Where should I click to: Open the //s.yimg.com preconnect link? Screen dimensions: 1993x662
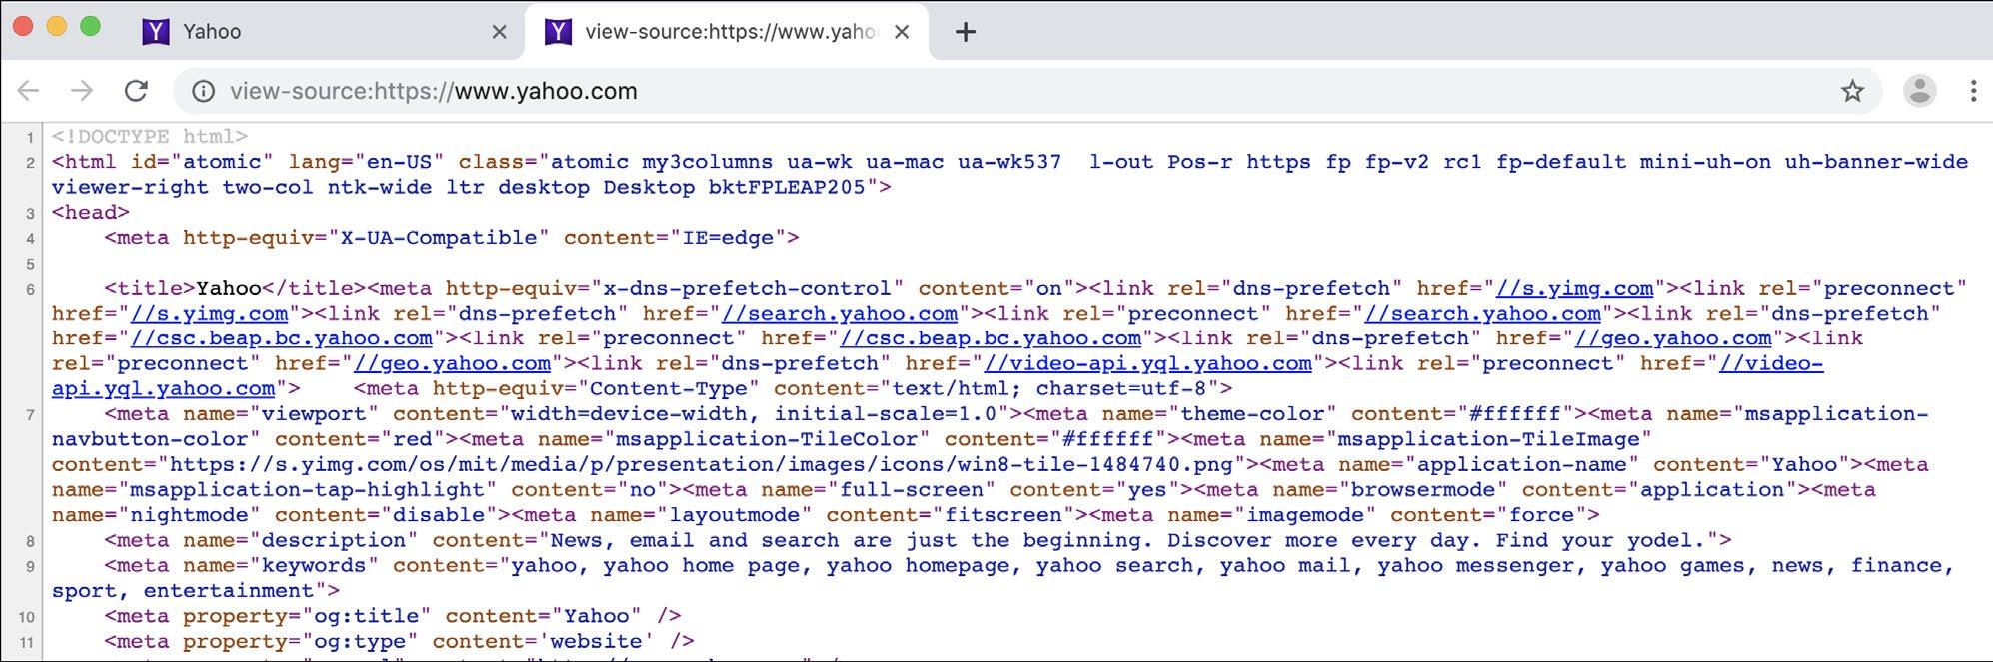(210, 314)
